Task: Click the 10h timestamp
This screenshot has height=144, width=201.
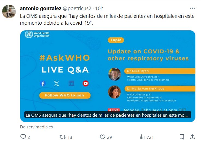Action: (99, 8)
